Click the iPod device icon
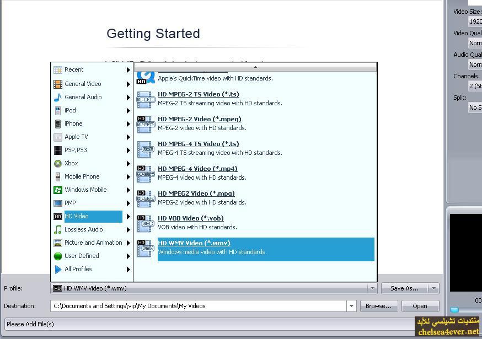This screenshot has height=339, width=482. tap(58, 110)
